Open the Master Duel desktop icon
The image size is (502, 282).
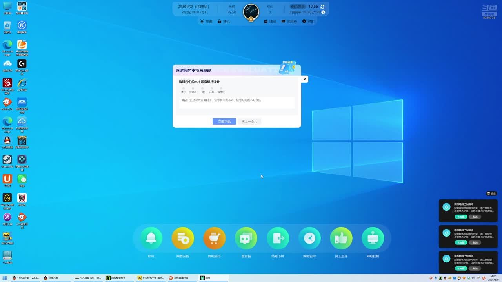click(7, 104)
